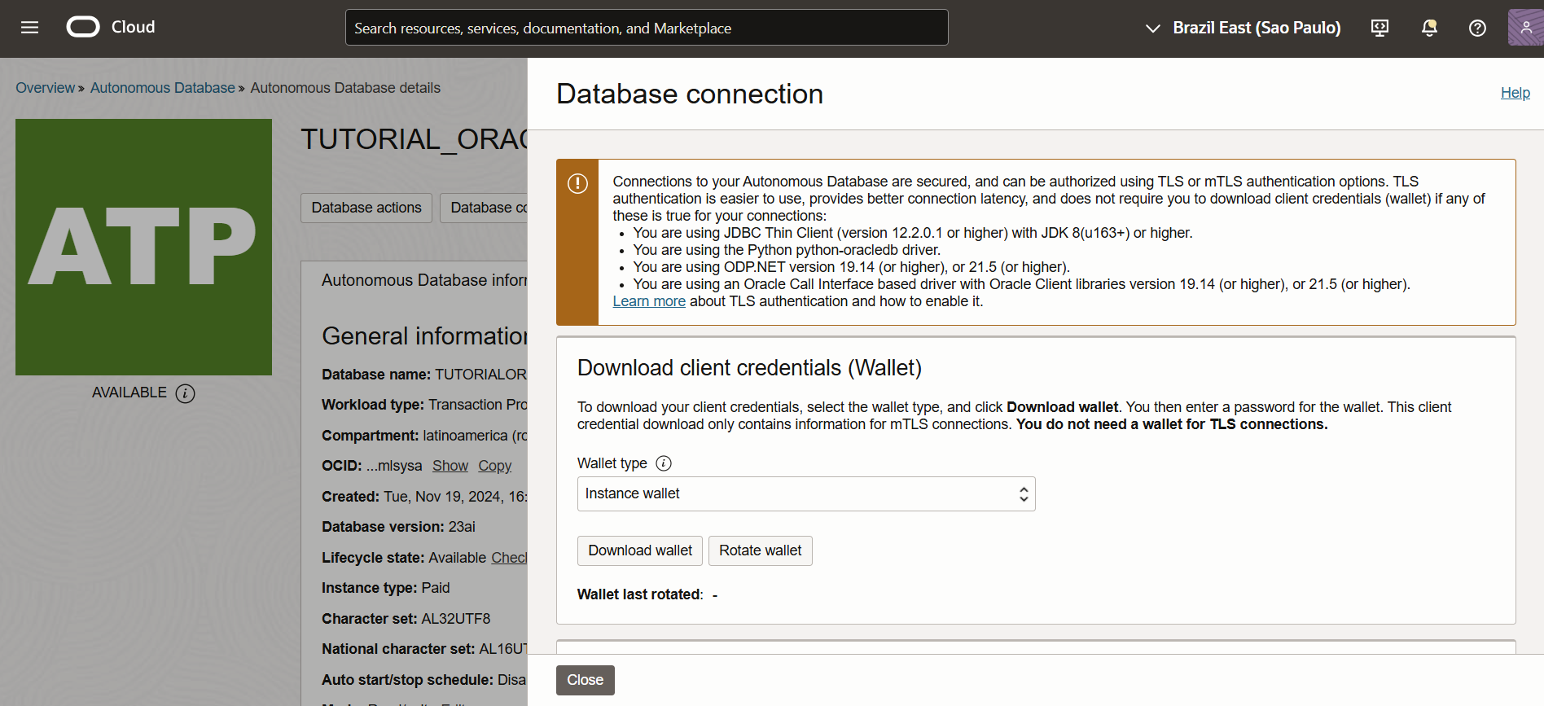Click the Autonomous Database information tab

pyautogui.click(x=423, y=280)
